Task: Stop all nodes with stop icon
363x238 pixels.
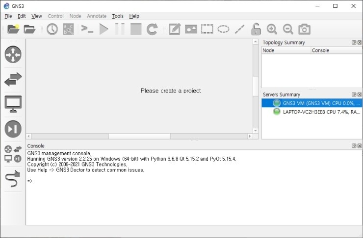Action: [136, 29]
